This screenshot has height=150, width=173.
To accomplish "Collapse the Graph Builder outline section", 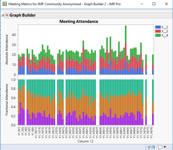I will coord(3,16).
